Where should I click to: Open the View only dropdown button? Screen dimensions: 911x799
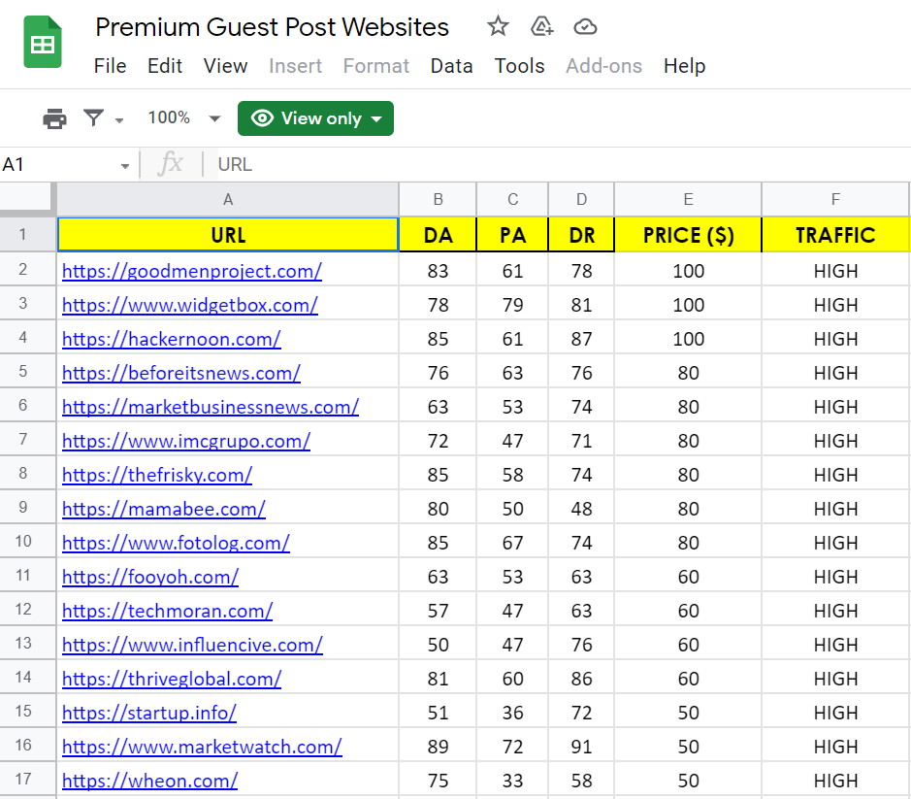tap(315, 118)
